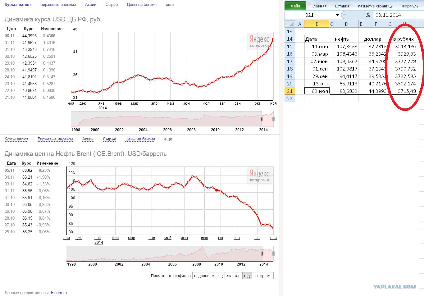Click the Excel cell labeled Дата

[x=317, y=39]
